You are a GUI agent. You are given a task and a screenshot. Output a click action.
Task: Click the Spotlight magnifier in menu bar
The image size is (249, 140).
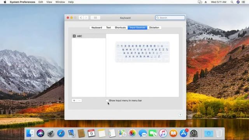[x=232, y=2]
